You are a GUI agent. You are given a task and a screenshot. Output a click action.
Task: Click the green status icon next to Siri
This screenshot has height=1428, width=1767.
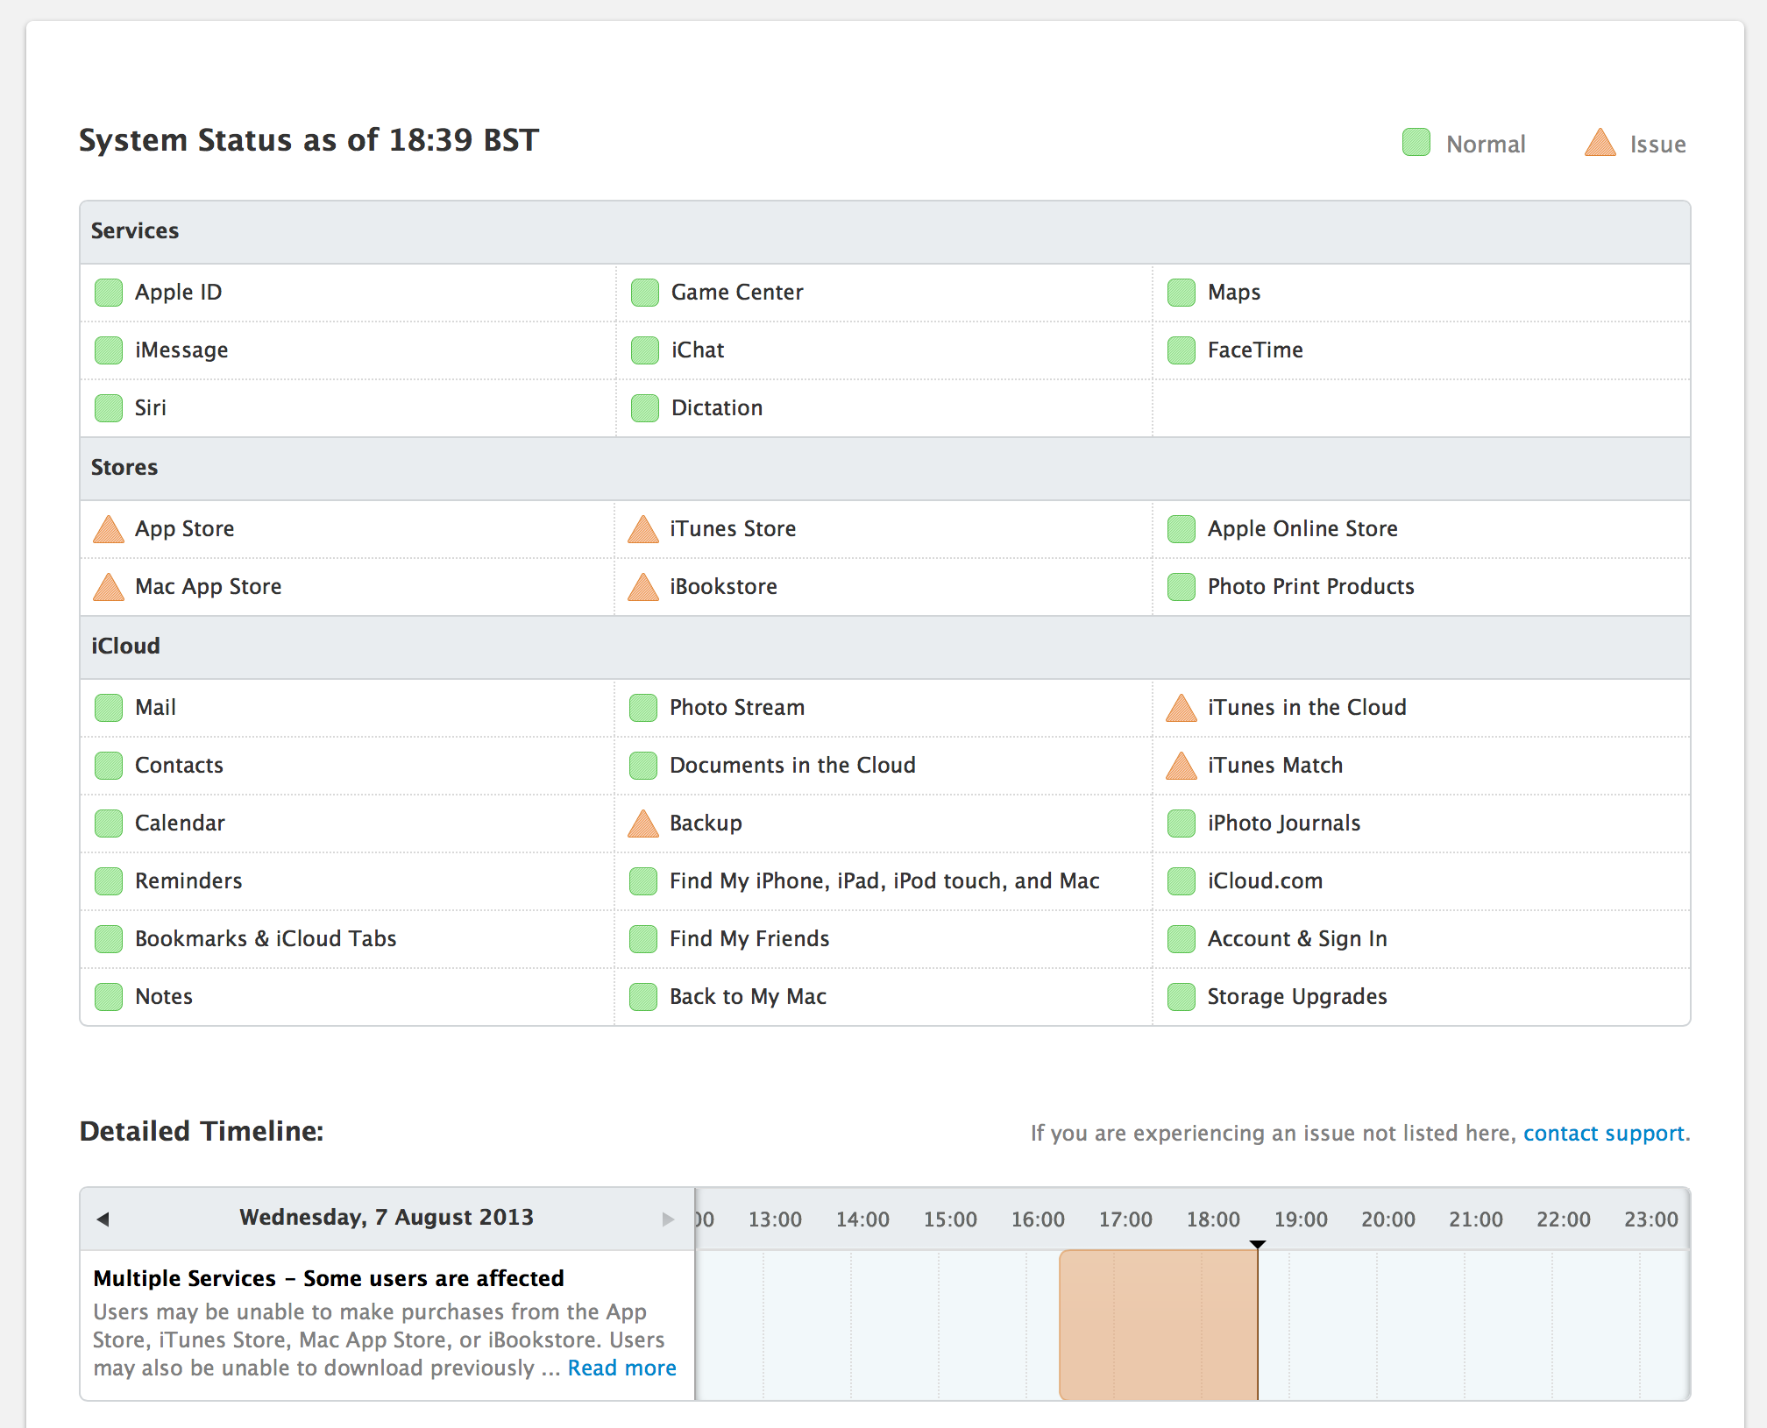109,408
